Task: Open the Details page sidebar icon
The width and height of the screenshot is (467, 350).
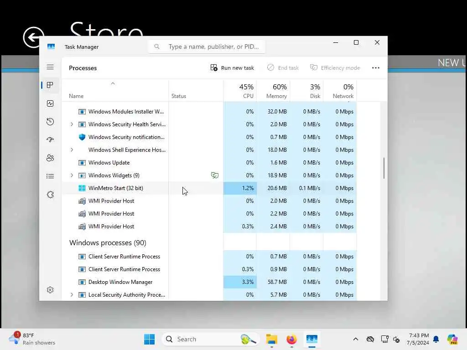Action: point(50,176)
